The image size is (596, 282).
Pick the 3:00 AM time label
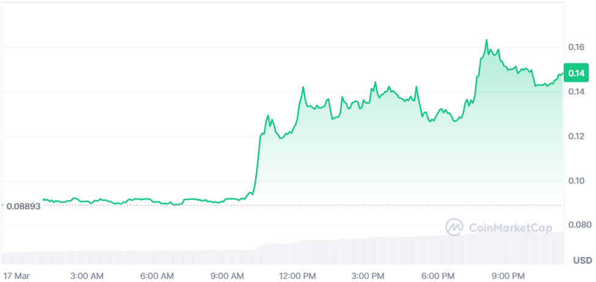(x=89, y=275)
